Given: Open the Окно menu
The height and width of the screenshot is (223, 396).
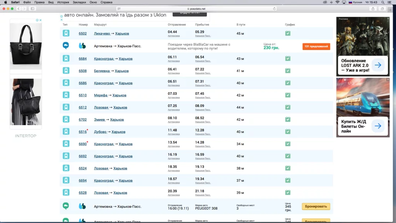Looking at the screenshot, I should (x=93, y=2).
